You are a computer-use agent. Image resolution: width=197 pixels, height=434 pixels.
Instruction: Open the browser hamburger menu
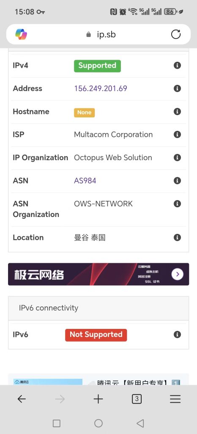(x=175, y=399)
